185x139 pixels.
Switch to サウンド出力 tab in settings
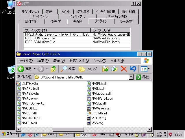pos(30,12)
